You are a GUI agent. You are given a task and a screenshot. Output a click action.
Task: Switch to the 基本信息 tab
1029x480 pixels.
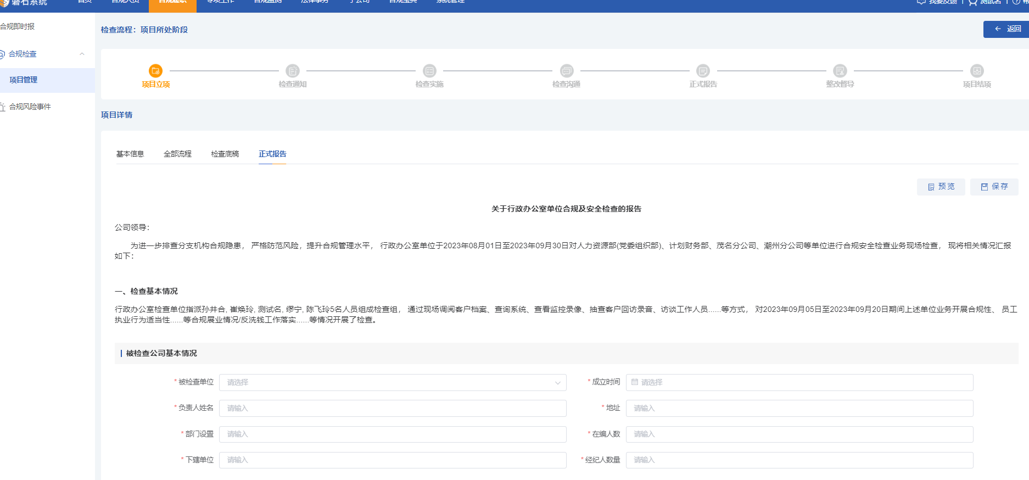click(130, 154)
